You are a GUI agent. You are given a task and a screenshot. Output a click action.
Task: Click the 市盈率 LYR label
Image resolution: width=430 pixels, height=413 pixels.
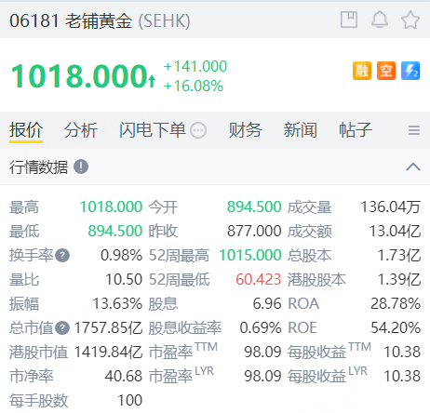pos(181,375)
